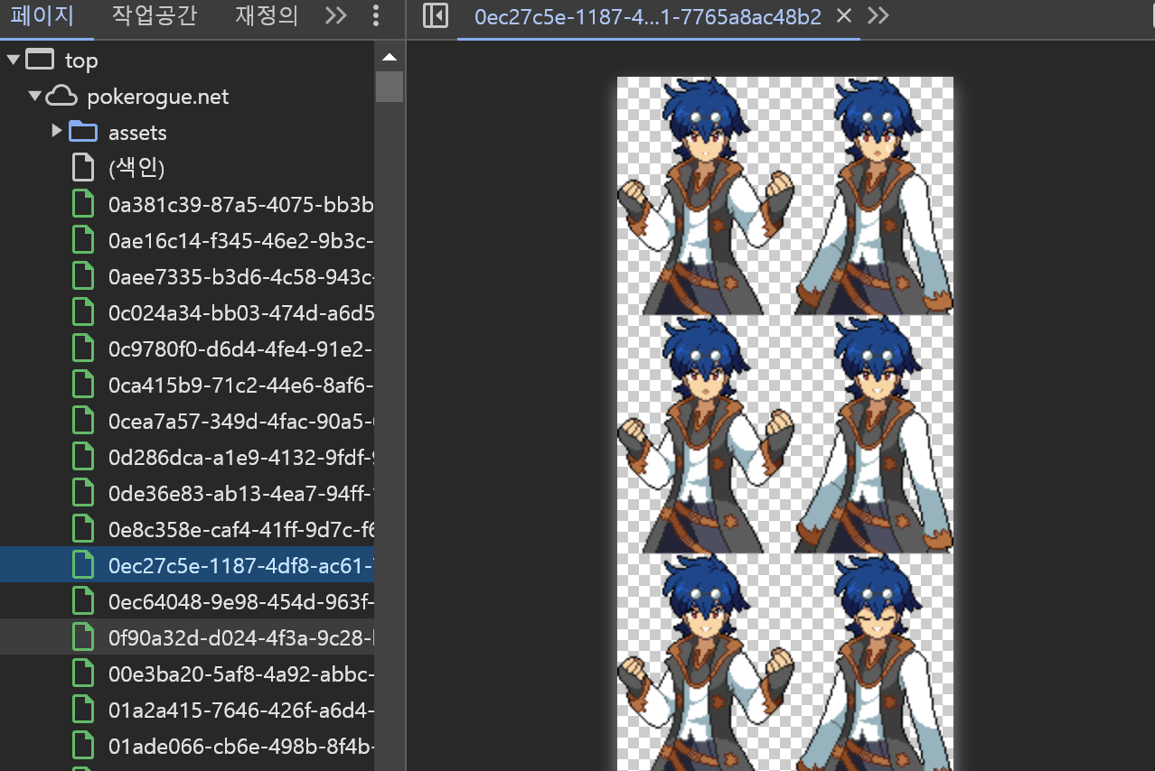The height and width of the screenshot is (771, 1155).
Task: Toggle the navigator sidebar panel icon
Action: [x=436, y=16]
